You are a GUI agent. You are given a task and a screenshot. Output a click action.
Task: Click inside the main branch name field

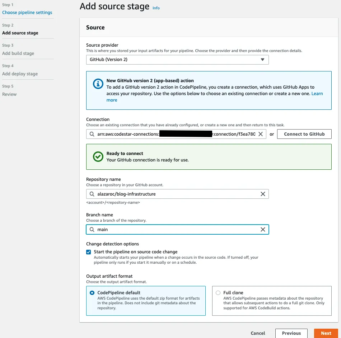[x=177, y=230]
